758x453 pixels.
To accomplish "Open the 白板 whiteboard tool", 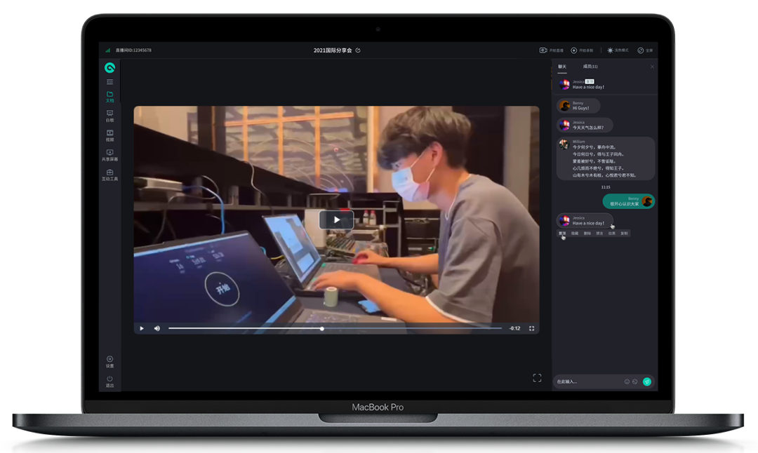I will pyautogui.click(x=109, y=116).
